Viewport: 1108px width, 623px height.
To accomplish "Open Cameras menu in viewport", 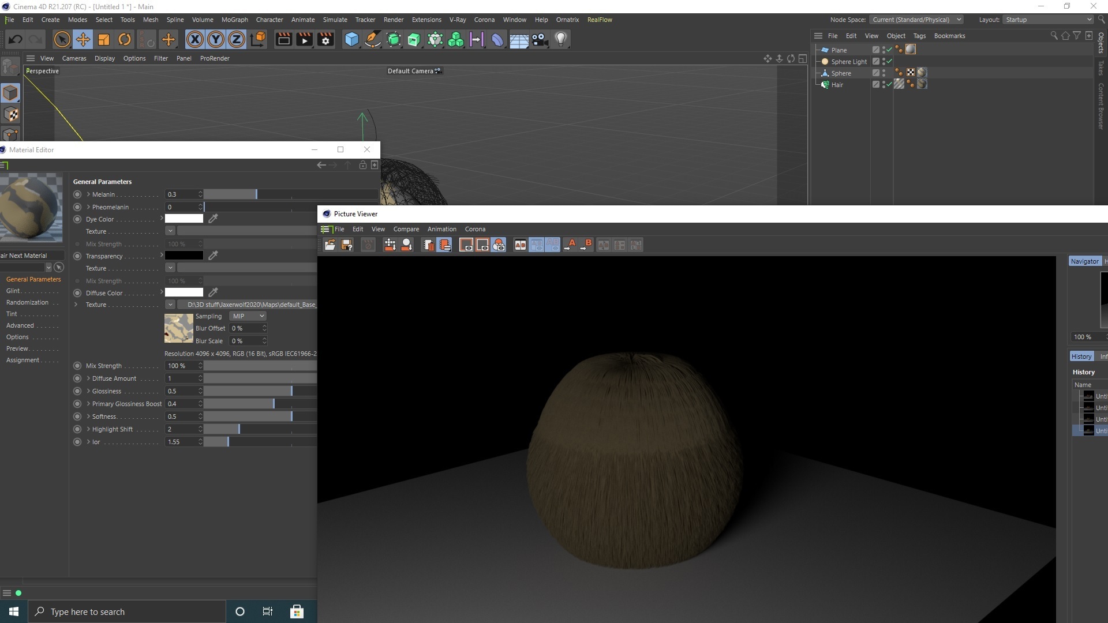I will (74, 58).
